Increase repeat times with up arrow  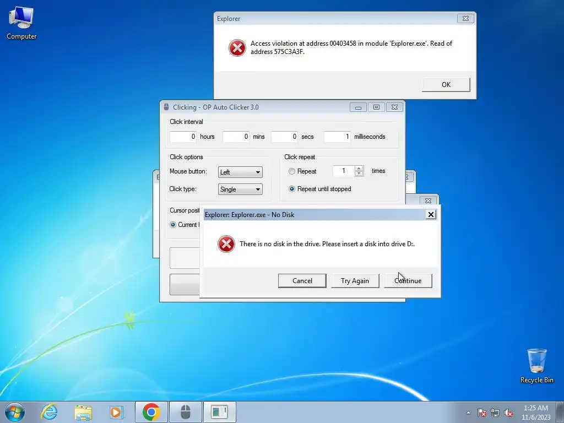pyautogui.click(x=359, y=169)
